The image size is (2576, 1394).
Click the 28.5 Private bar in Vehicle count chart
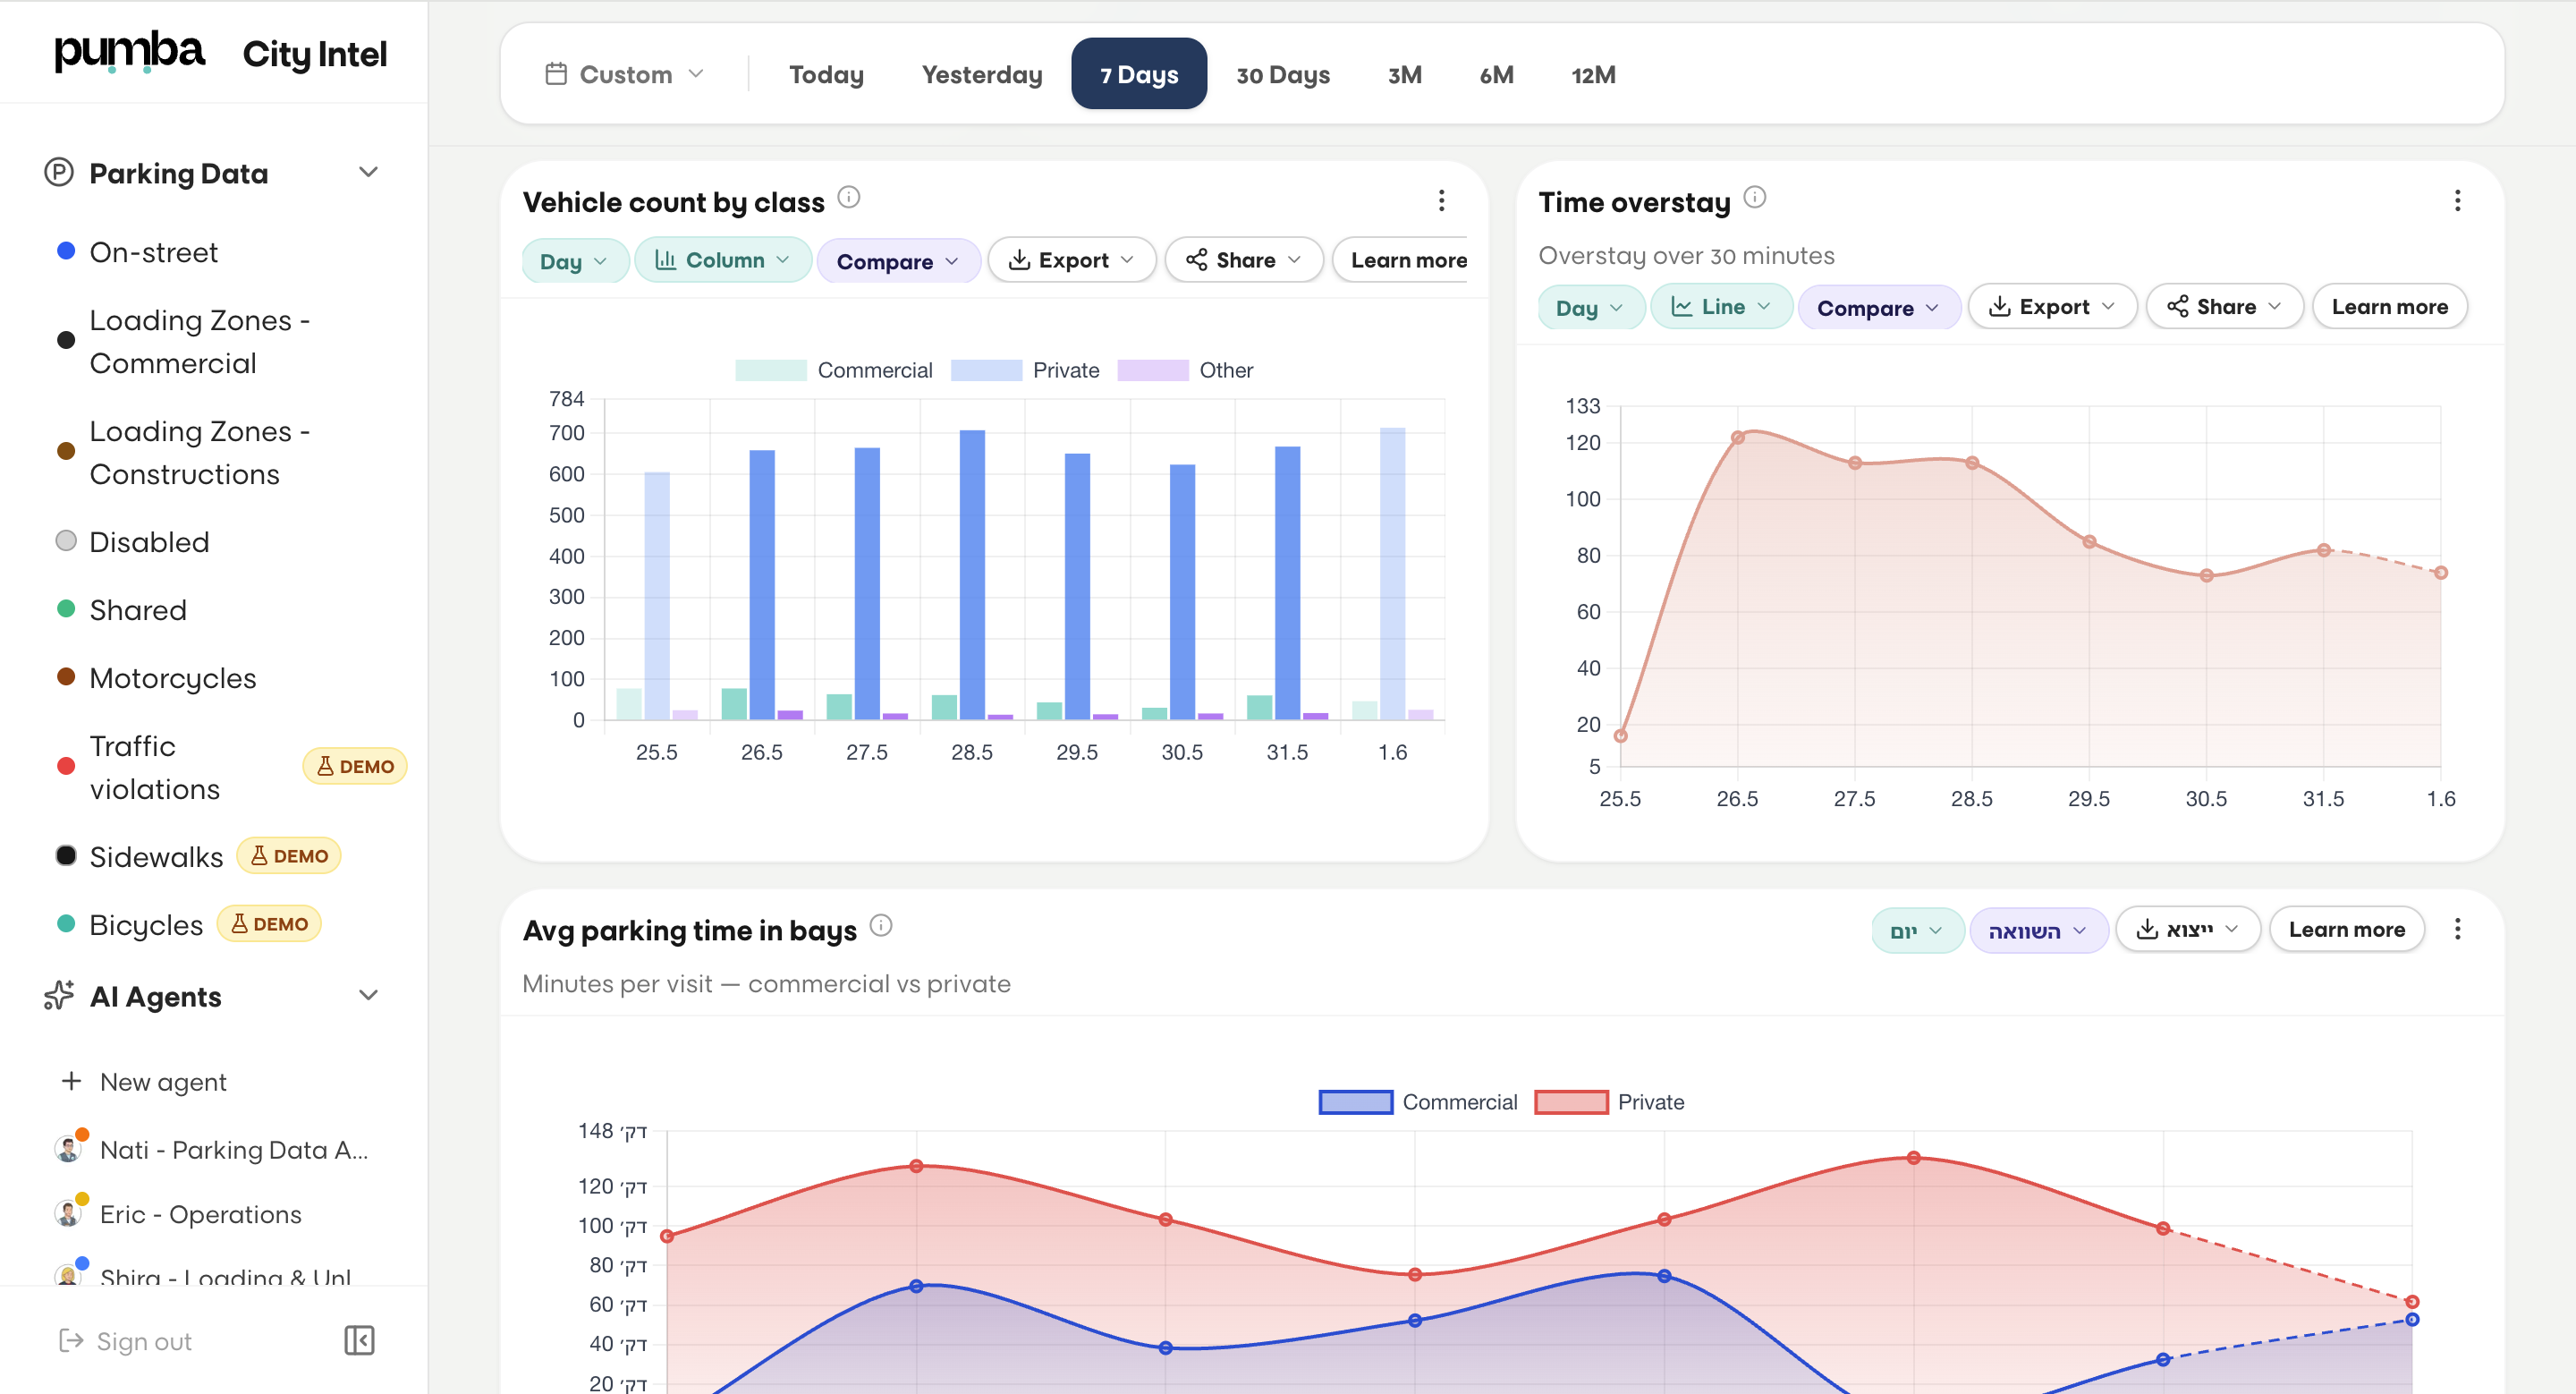click(972, 575)
